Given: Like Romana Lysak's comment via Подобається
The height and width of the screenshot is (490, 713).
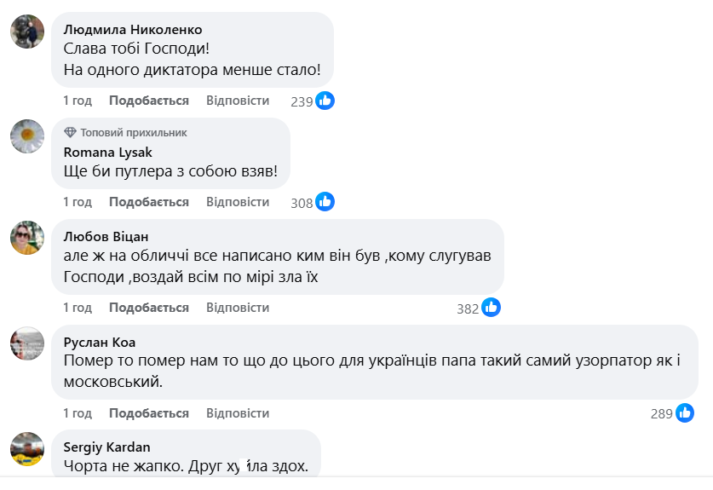Looking at the screenshot, I should click(x=149, y=202).
